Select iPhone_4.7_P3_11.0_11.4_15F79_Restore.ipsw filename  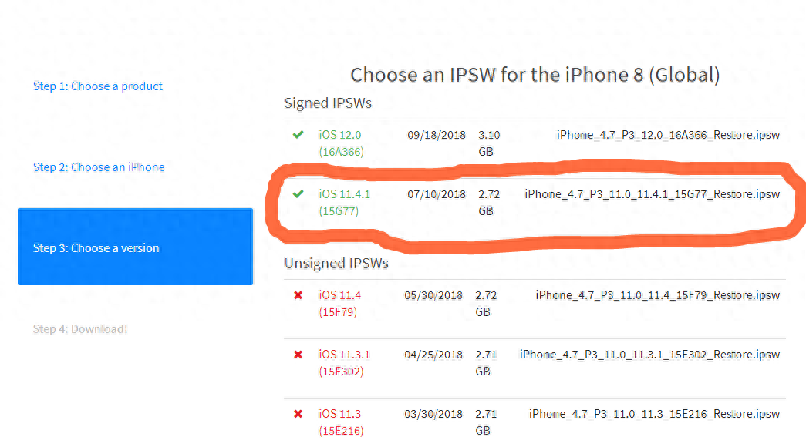(x=657, y=295)
